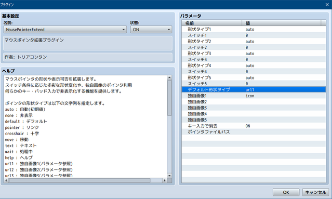The height and width of the screenshot is (199, 332).
Task: Select the スイッチ2 parameter row
Action: click(x=254, y=47)
